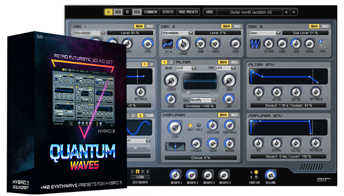344x196 pixels.
Task: Switch to the EFFECTS tab
Action: click(x=168, y=12)
